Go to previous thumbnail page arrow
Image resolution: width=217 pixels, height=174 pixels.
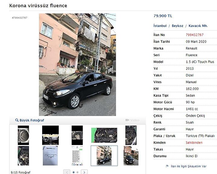67,172
